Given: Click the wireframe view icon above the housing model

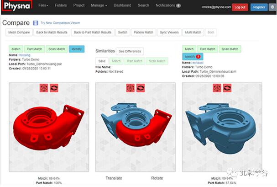Looking at the screenshot, I should pyautogui.click(x=44, y=87).
